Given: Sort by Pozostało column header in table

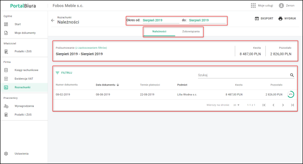Looking at the screenshot, I should (x=276, y=85).
